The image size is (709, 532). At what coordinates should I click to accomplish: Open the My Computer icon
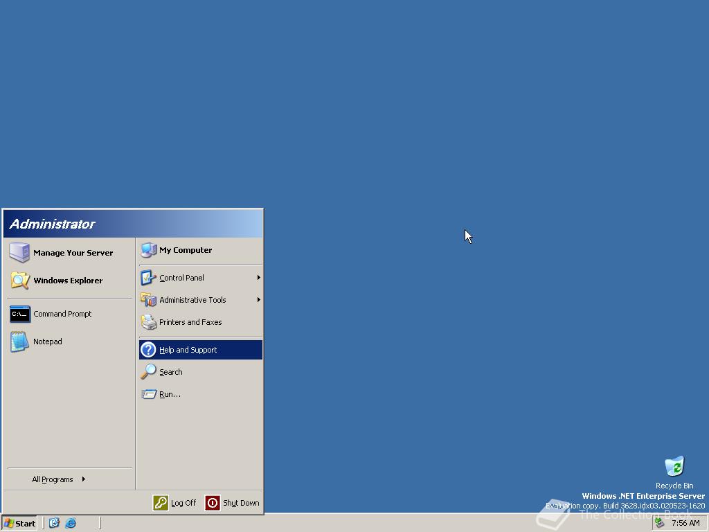click(148, 249)
